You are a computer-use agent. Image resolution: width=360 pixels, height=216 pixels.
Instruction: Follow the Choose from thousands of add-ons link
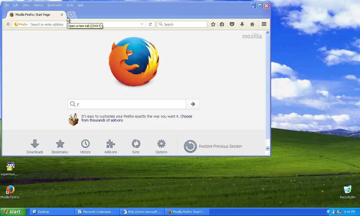pos(137,118)
